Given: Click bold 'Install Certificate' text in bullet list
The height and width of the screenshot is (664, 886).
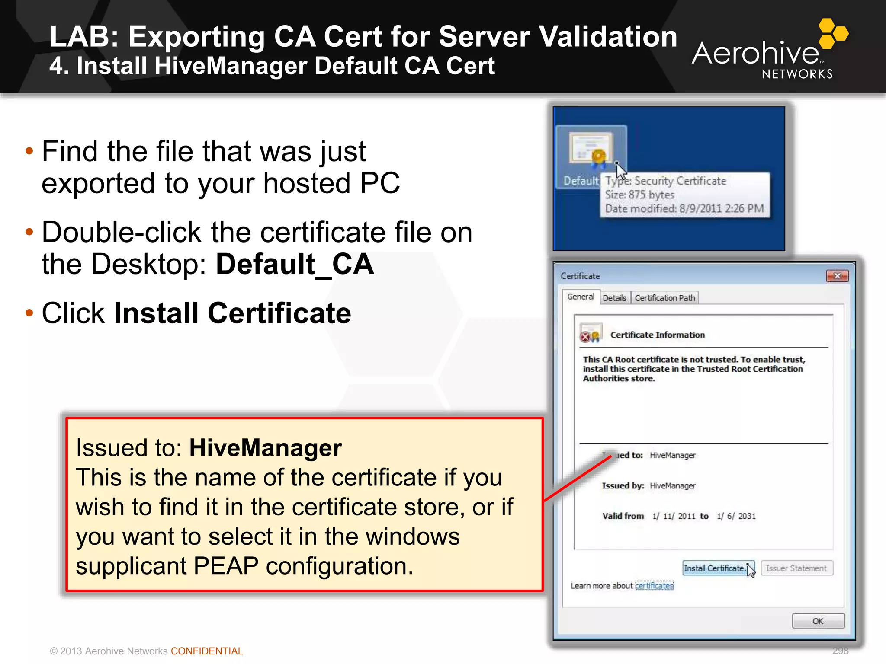Looking at the screenshot, I should 232,313.
